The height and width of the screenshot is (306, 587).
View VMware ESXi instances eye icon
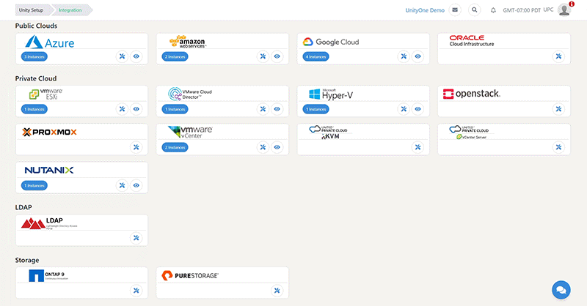(x=136, y=109)
